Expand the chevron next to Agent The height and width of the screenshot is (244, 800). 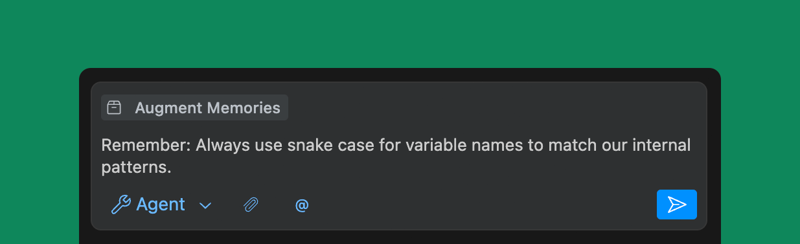click(x=205, y=206)
